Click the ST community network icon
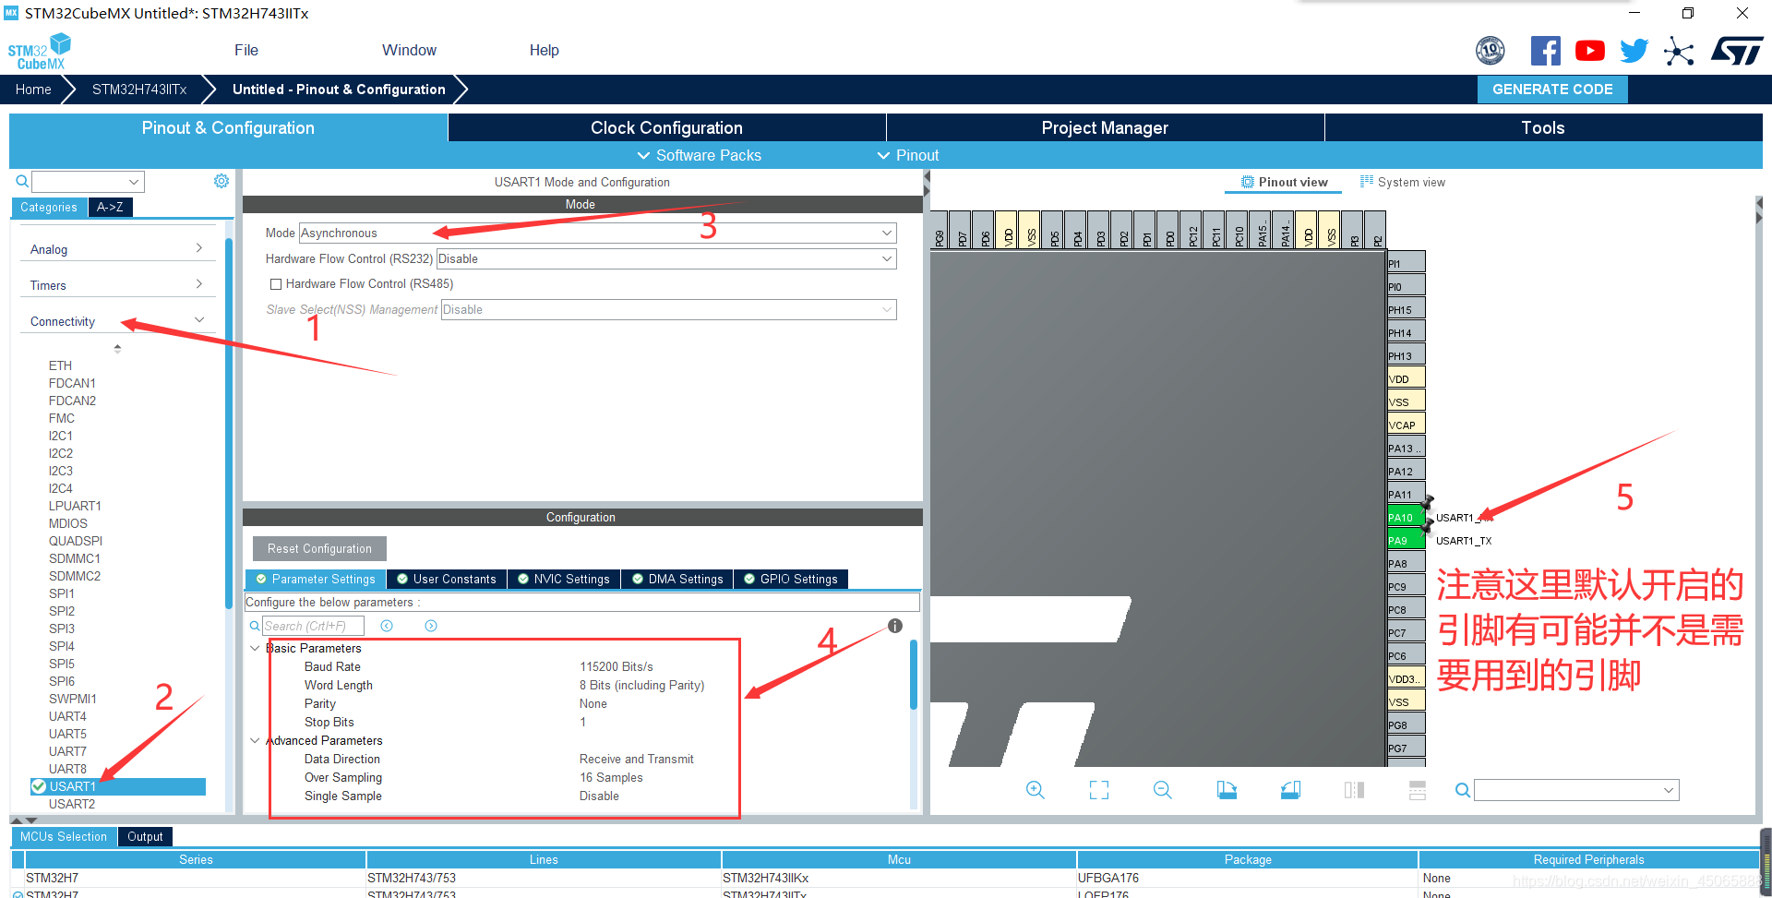1772x898 pixels. pos(1679,51)
